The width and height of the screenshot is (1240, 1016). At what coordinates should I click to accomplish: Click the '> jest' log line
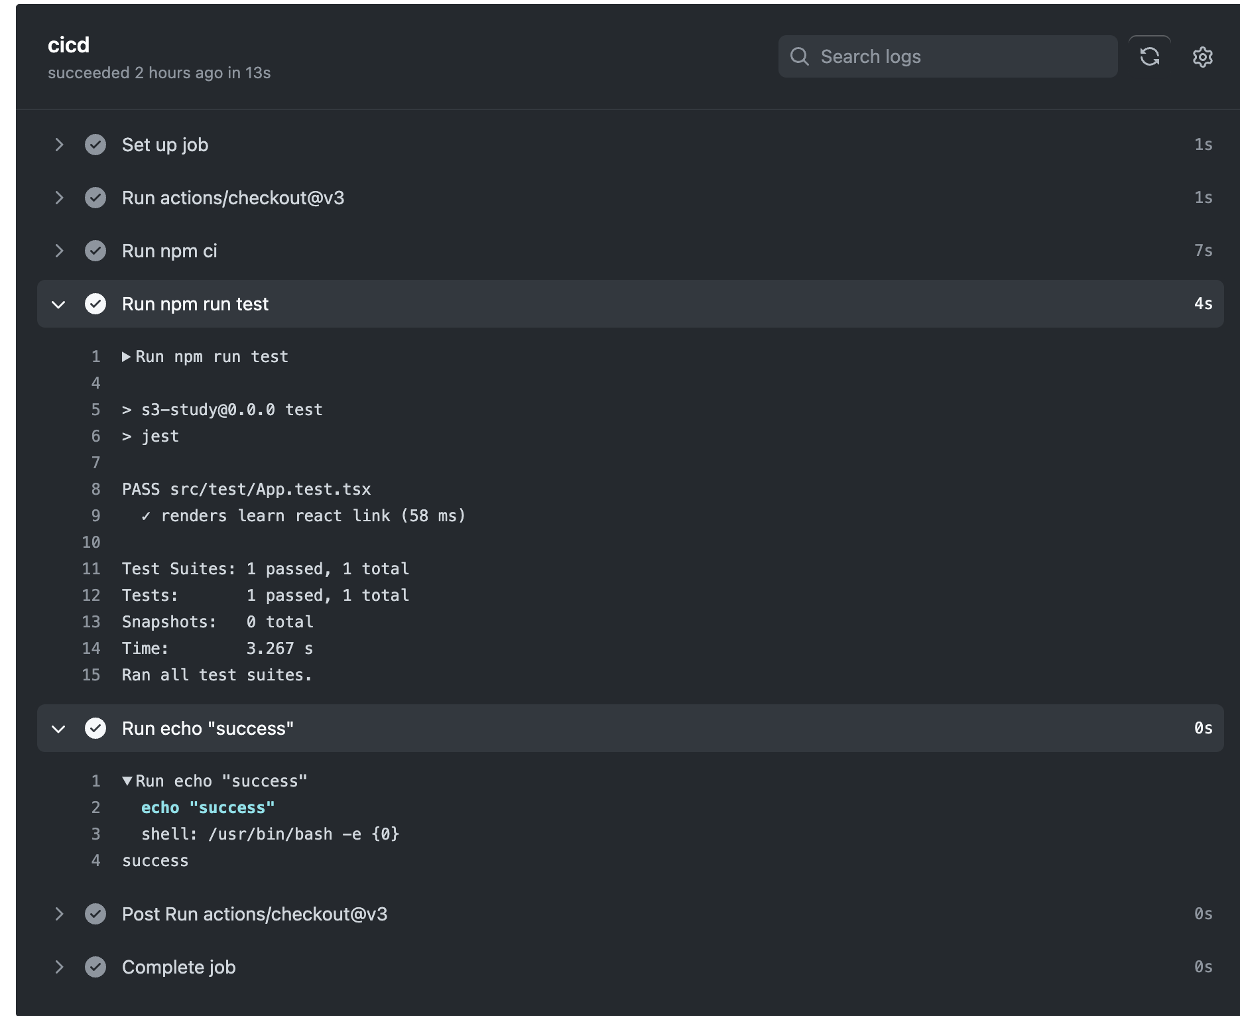151,436
